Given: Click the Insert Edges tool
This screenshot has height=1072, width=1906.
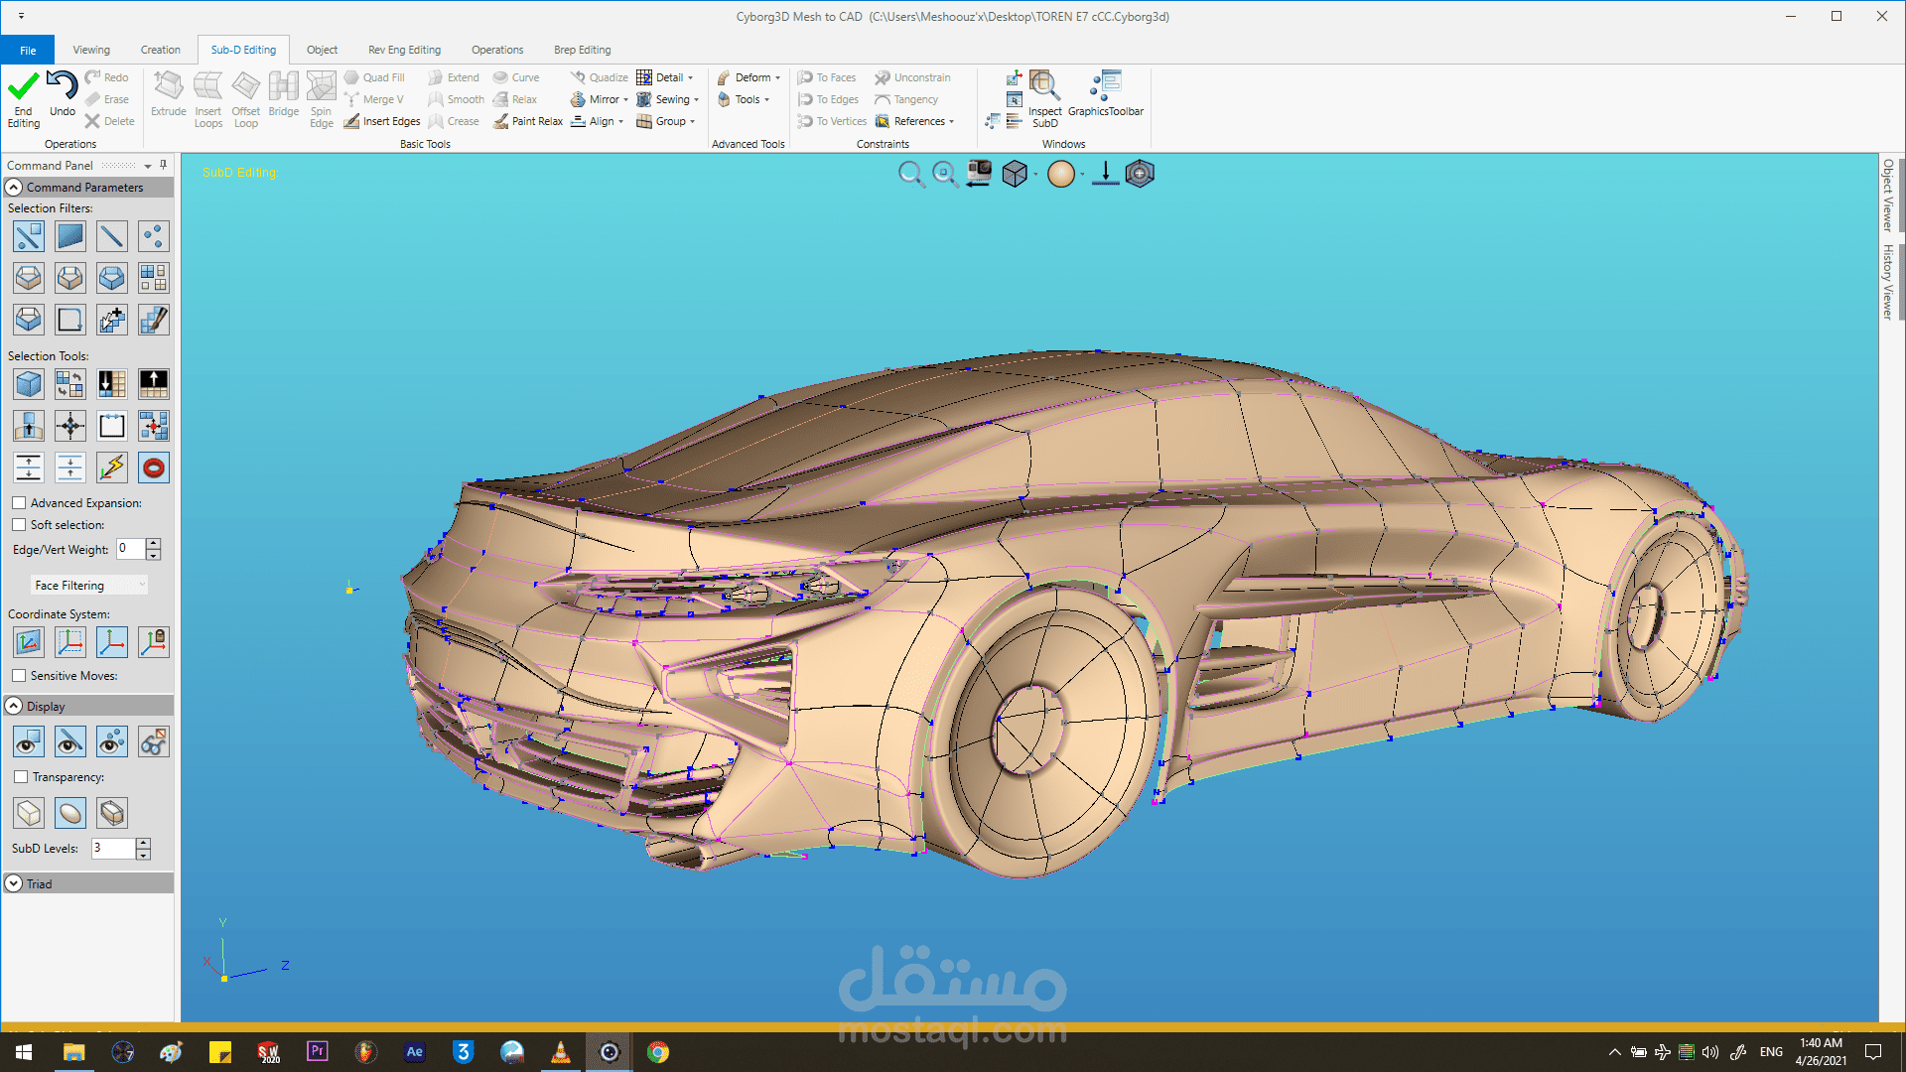Looking at the screenshot, I should point(382,121).
